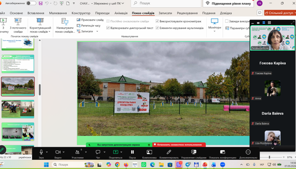296x169 pixels.
Task: Open the Zoom Чат chat icon
Action: (98, 152)
